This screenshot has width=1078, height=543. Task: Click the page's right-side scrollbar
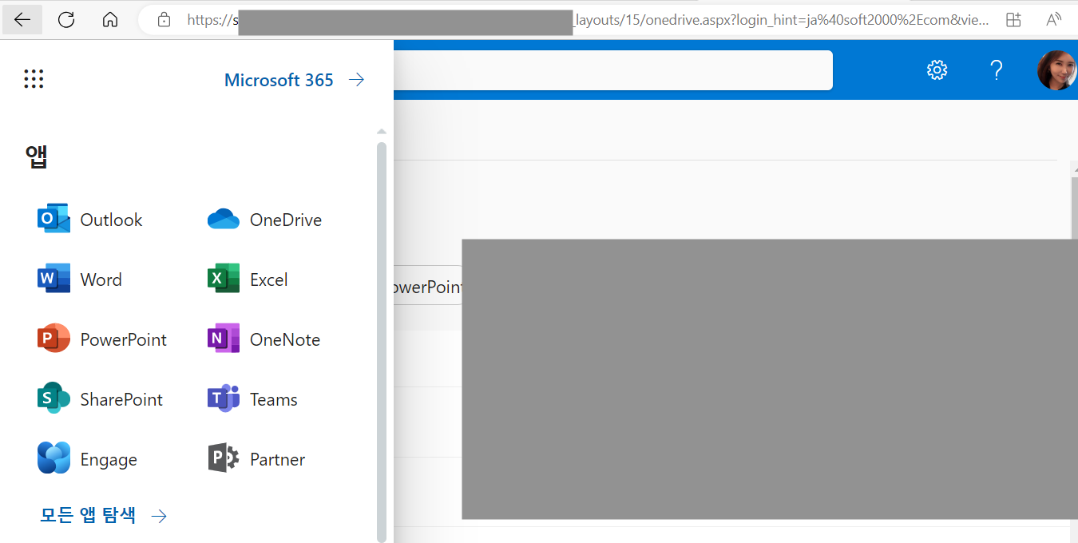[x=1073, y=208]
